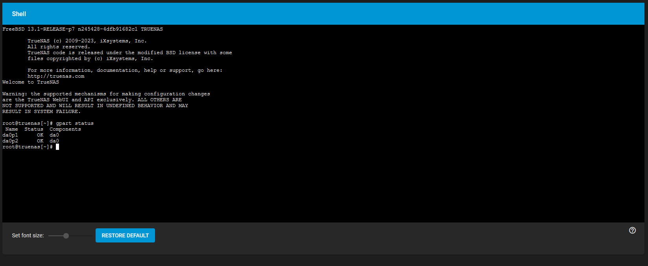Image resolution: width=648 pixels, height=266 pixels.
Task: Click the 'Welcome to TrueNAS' line
Action: click(x=31, y=82)
